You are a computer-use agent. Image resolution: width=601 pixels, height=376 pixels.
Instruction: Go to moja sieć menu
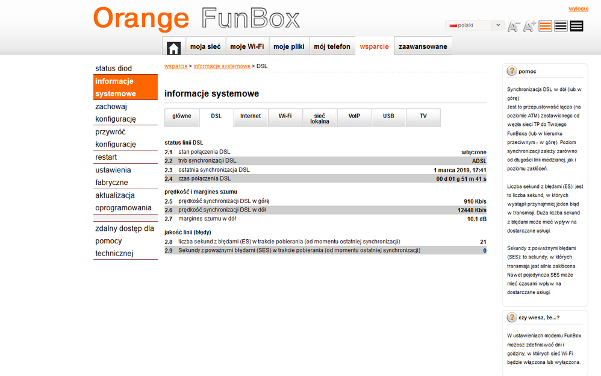pyautogui.click(x=205, y=46)
